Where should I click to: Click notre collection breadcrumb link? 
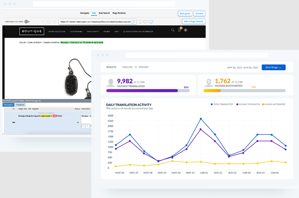pyautogui.click(x=35, y=42)
